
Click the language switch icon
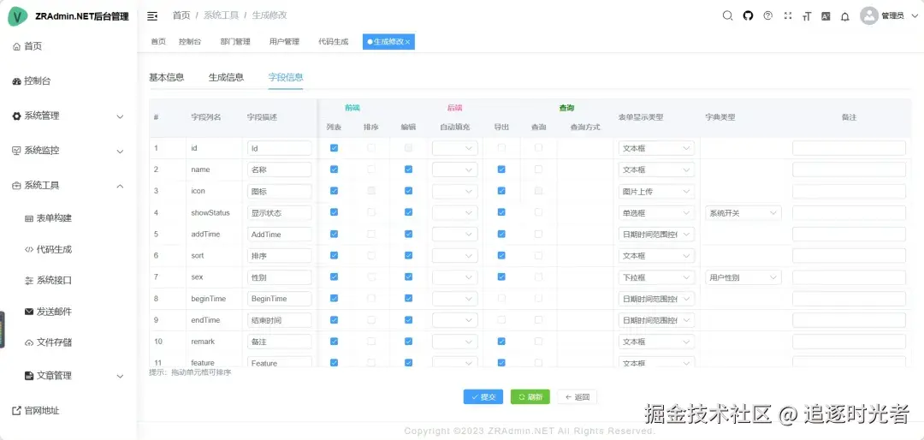point(826,16)
